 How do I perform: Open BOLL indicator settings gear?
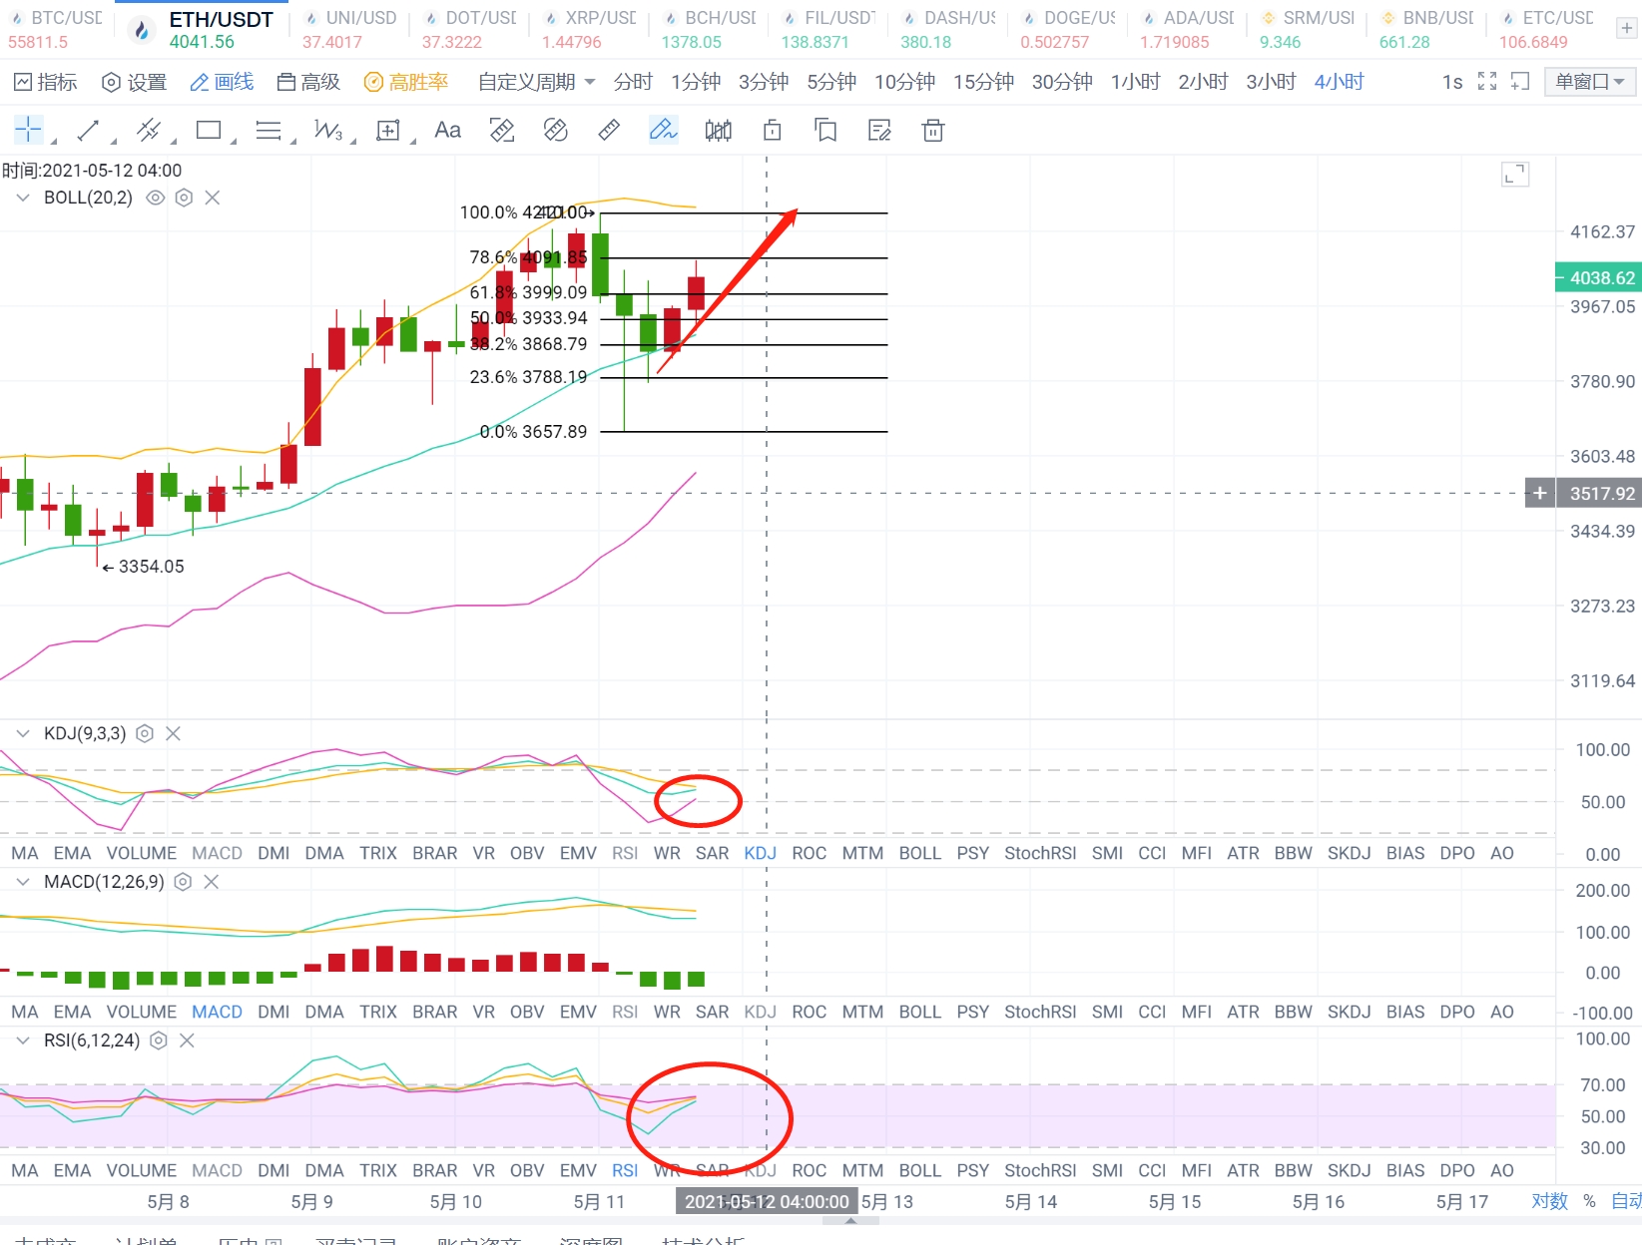click(184, 198)
